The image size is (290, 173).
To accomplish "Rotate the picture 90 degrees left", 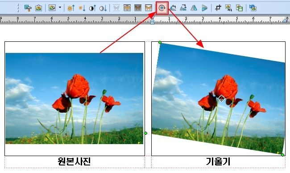I will coord(173,8).
